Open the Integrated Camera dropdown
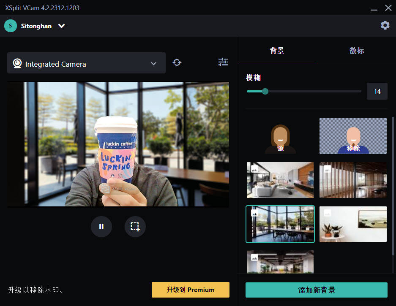Image resolution: width=396 pixels, height=306 pixels. pyautogui.click(x=86, y=63)
